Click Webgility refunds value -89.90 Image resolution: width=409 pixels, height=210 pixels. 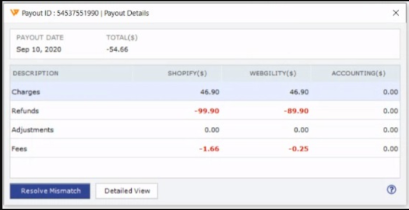[x=297, y=111]
